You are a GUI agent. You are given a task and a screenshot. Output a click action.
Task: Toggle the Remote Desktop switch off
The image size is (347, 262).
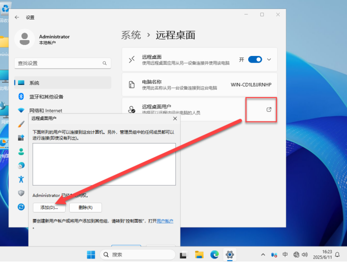255,59
